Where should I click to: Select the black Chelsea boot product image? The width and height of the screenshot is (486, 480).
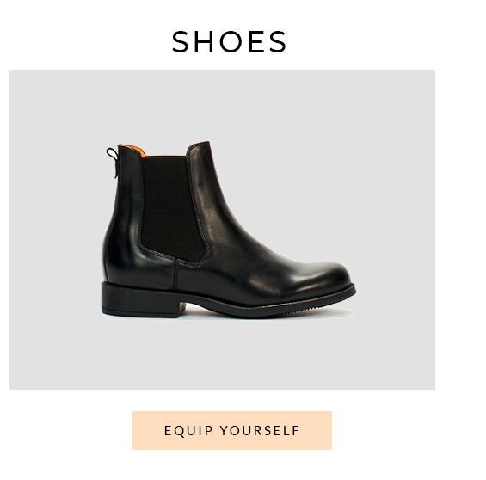[229, 230]
